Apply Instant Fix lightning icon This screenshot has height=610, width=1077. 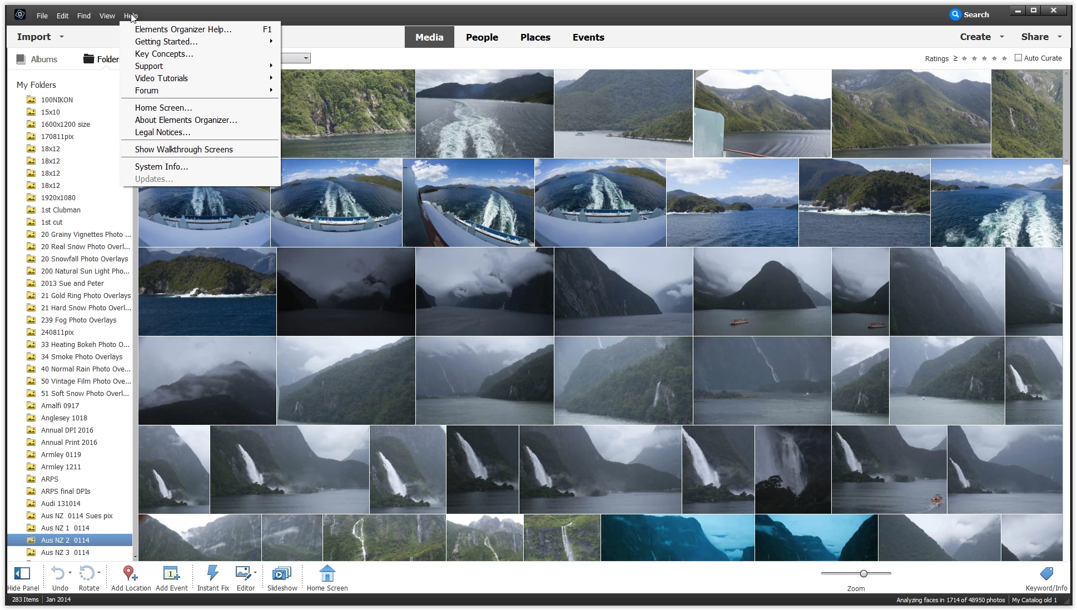pos(212,573)
